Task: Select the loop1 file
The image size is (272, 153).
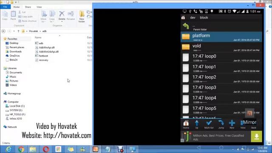Action: pyautogui.click(x=221, y=68)
